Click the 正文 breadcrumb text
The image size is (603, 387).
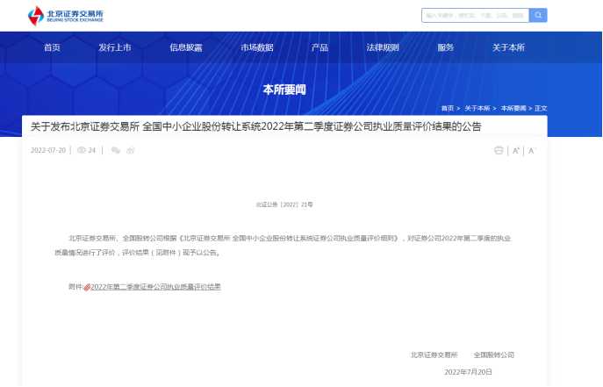541,108
